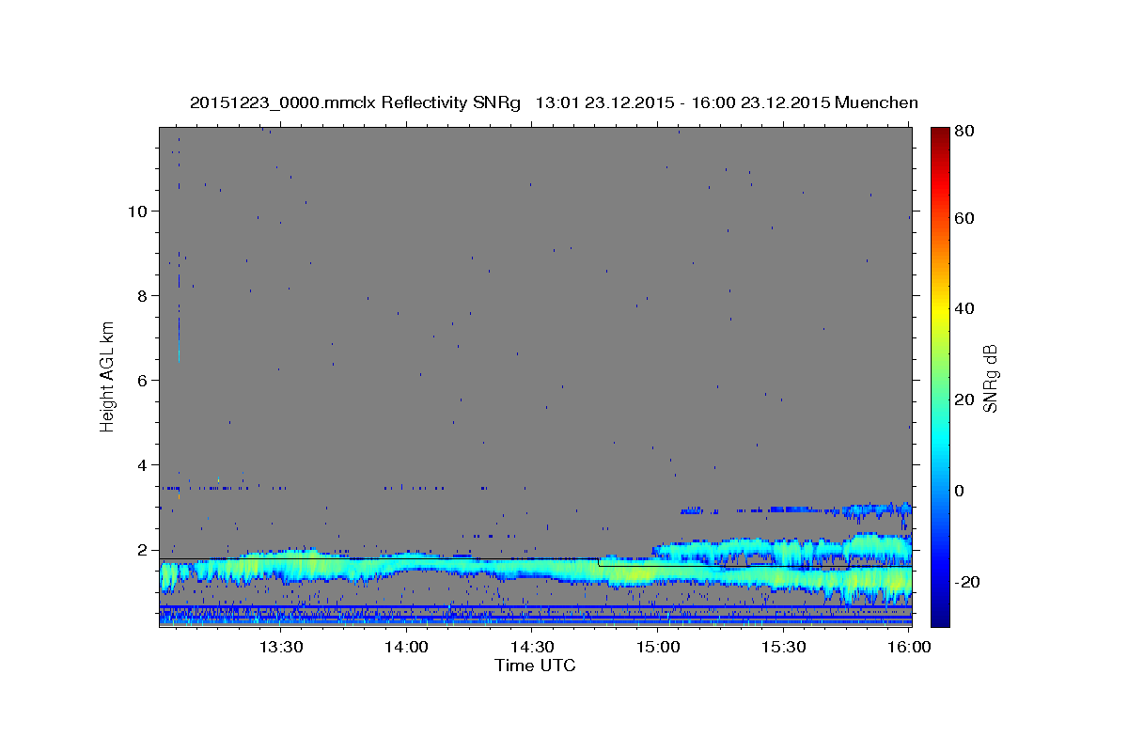Click the '13:30' time tick label
Image resolution: width=1128 pixels, height=752 pixels.
click(x=280, y=648)
